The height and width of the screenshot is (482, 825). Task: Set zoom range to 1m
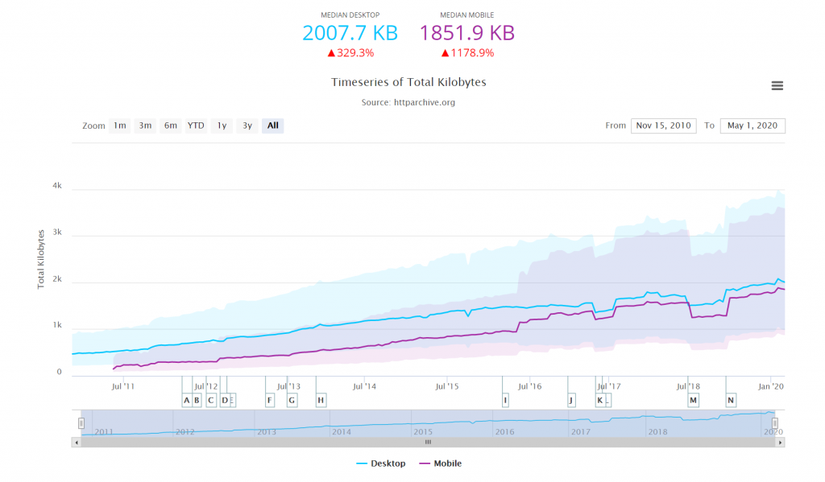click(x=119, y=126)
